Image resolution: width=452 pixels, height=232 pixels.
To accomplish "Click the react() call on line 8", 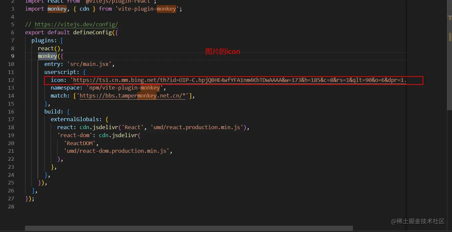I will pos(49,49).
